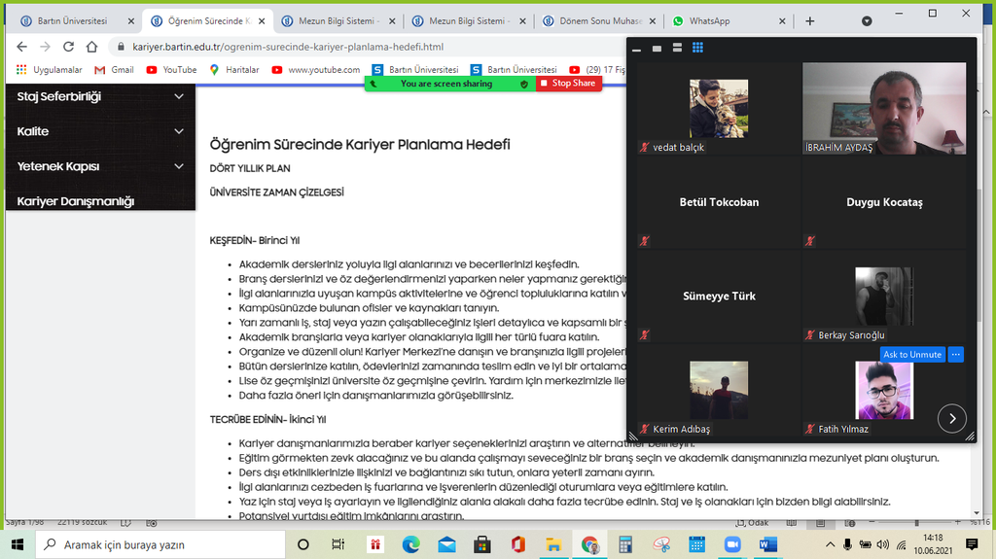Switch to the WhatsApp tab
Screen dimensions: 996x559
(x=709, y=21)
